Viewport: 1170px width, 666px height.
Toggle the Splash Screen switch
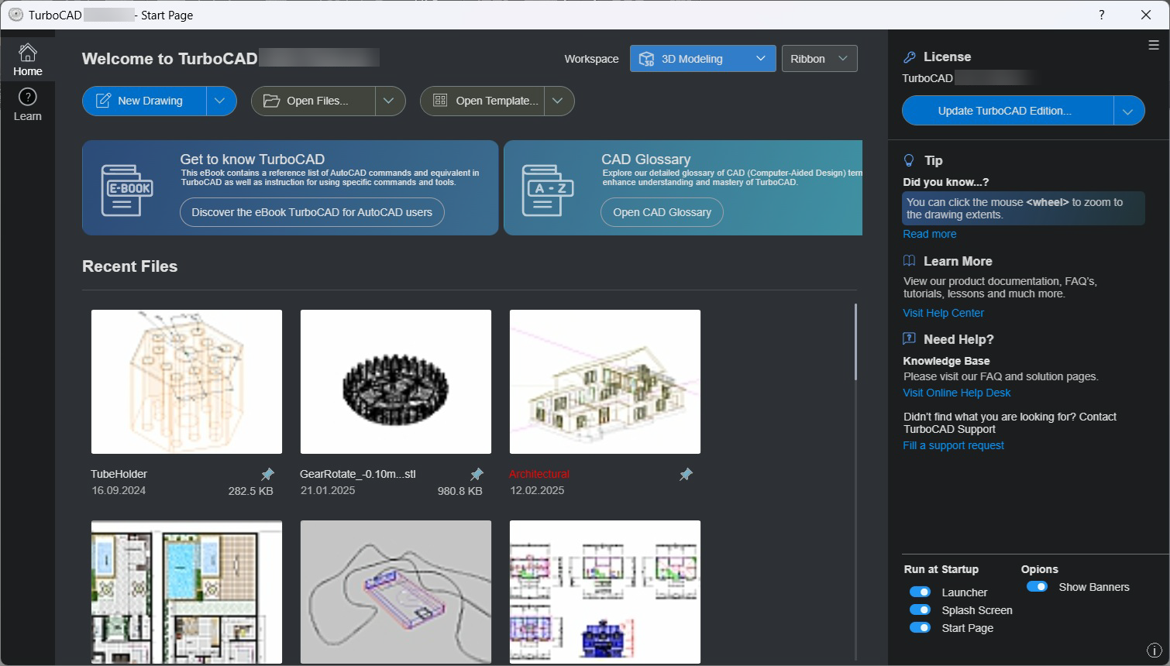tap(920, 609)
